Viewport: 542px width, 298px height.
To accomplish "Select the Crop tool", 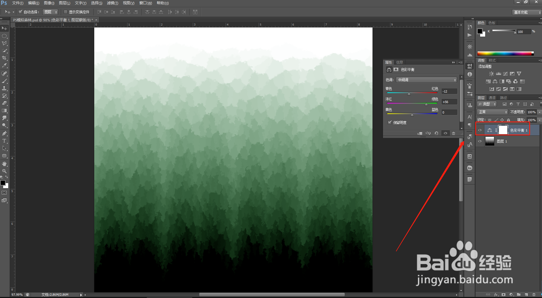I will click(5, 58).
